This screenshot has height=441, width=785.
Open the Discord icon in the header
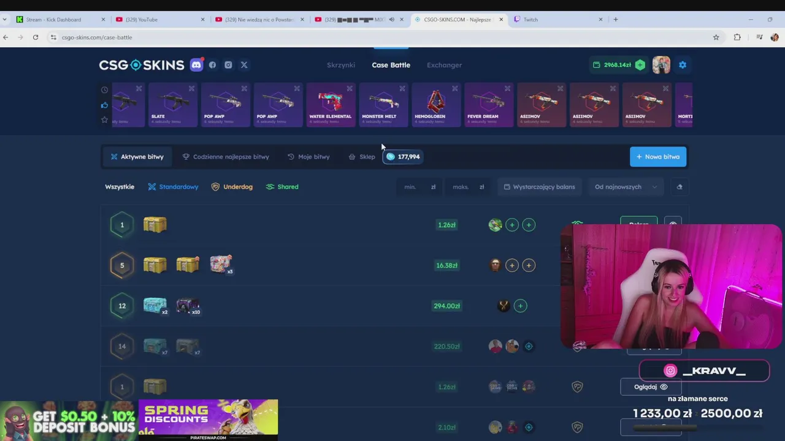click(196, 65)
